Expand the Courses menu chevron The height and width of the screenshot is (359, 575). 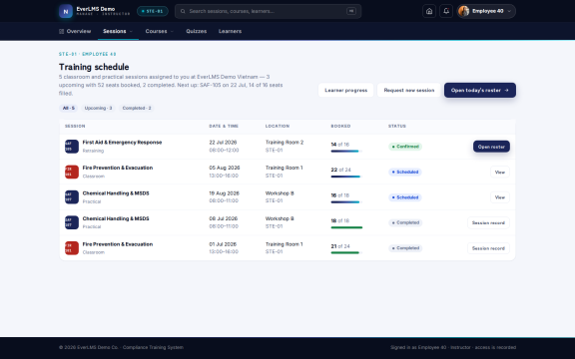(x=172, y=32)
